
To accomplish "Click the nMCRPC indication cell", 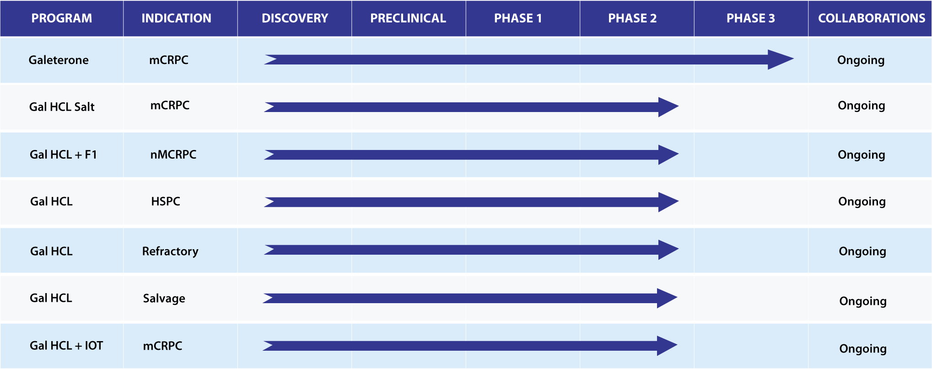I will coord(173,155).
